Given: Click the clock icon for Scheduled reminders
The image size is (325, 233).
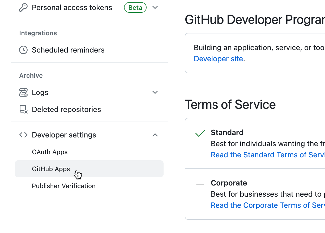Looking at the screenshot, I should click(x=23, y=50).
